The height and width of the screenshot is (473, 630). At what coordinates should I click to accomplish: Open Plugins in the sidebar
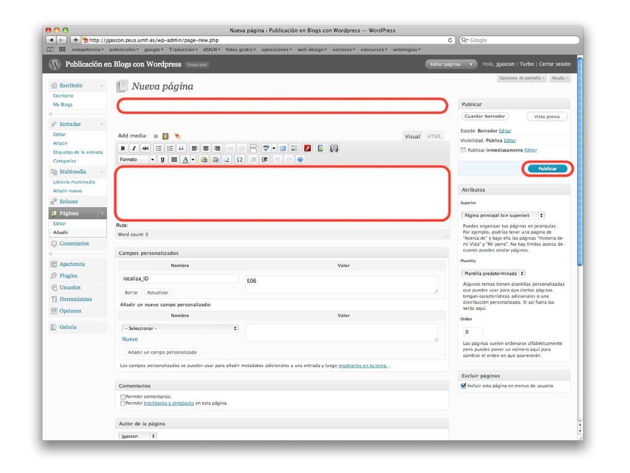pyautogui.click(x=68, y=276)
